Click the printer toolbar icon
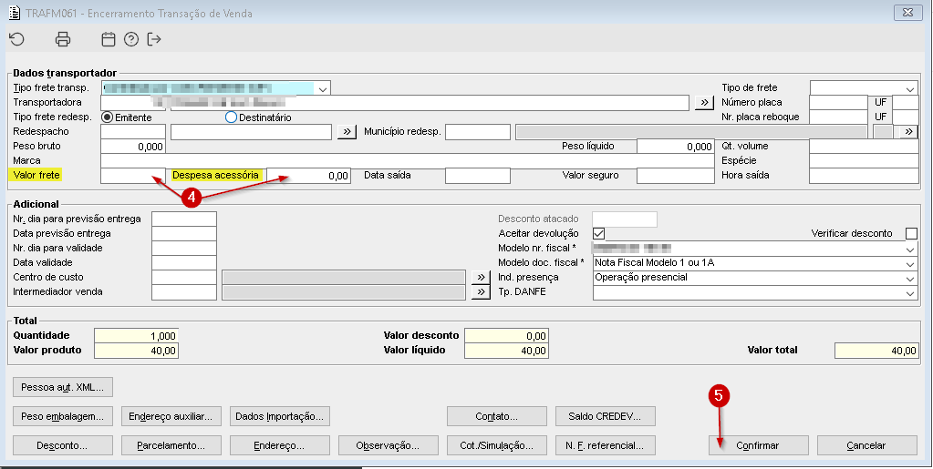Viewport: 933px width, 469px height. pos(63,39)
